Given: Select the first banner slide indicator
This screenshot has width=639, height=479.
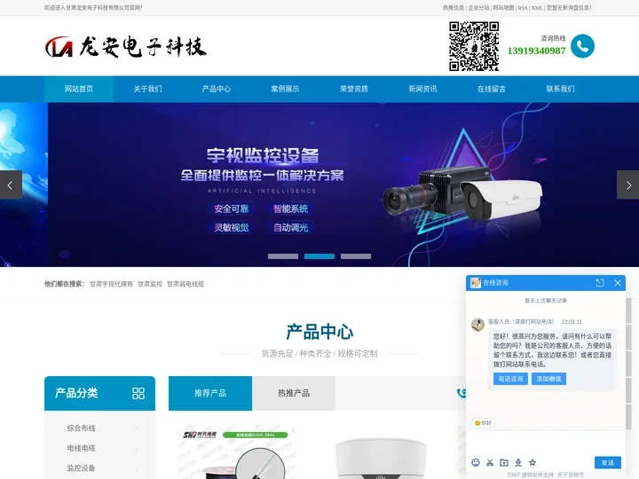Looking at the screenshot, I should (283, 256).
